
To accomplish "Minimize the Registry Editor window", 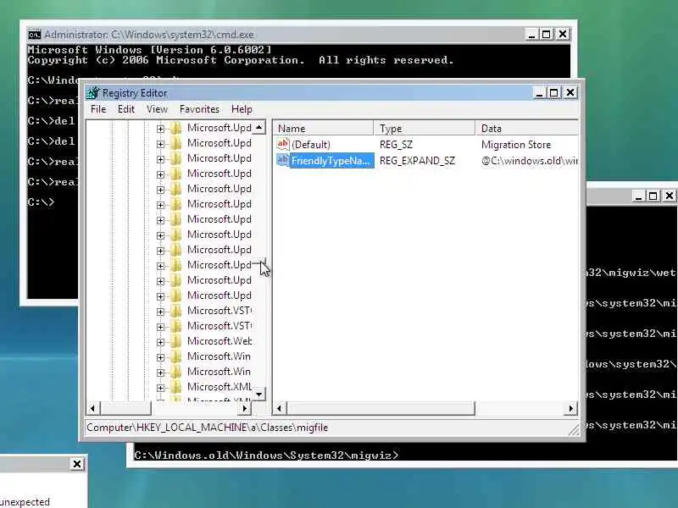I will pyautogui.click(x=539, y=93).
